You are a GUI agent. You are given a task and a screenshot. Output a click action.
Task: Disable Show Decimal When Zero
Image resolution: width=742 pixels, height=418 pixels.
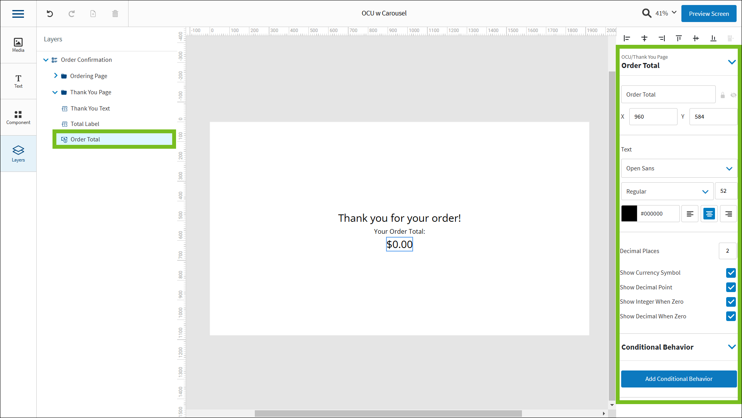click(731, 316)
